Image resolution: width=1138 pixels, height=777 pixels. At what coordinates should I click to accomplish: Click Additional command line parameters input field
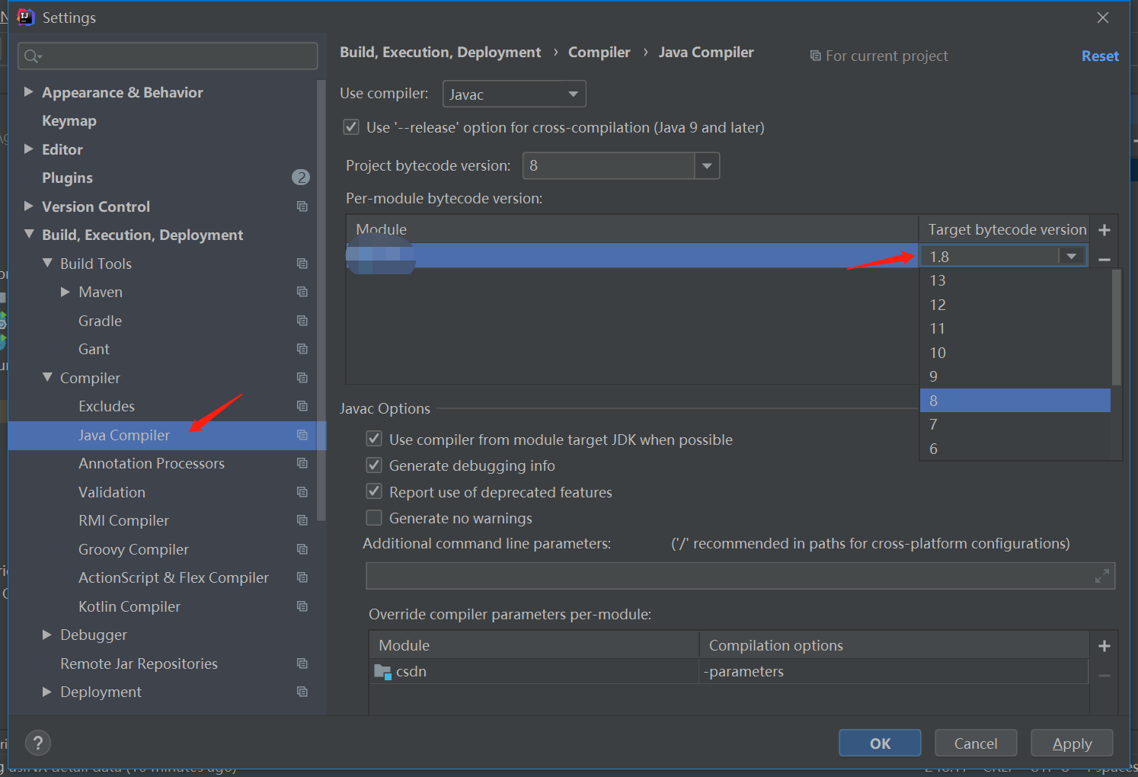pyautogui.click(x=740, y=576)
